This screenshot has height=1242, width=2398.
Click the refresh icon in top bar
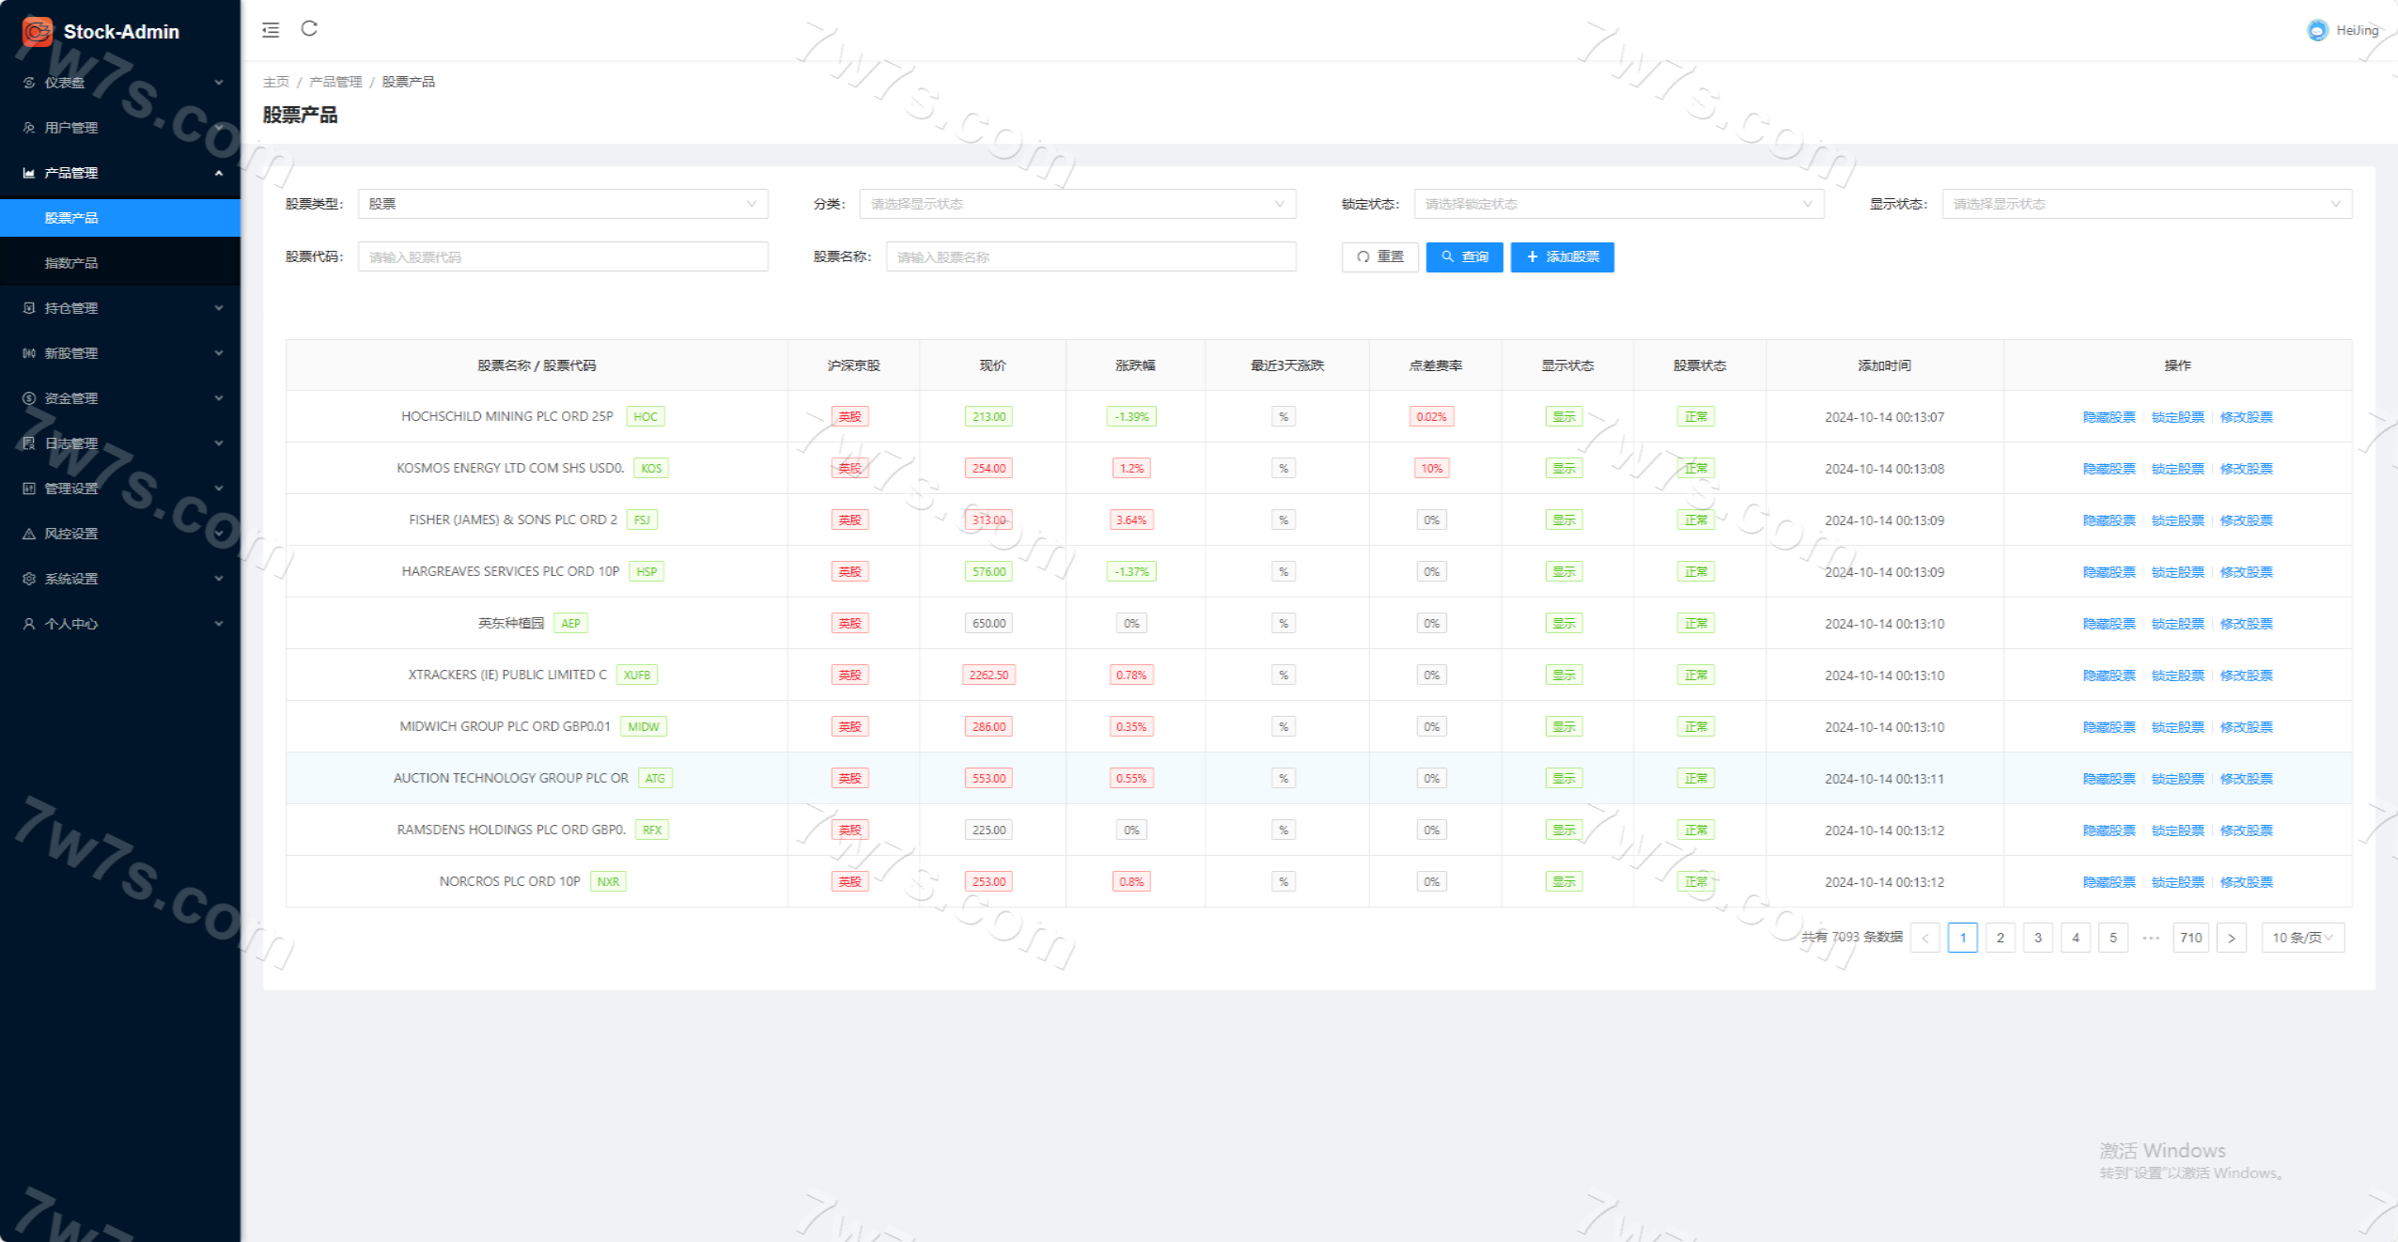[309, 29]
